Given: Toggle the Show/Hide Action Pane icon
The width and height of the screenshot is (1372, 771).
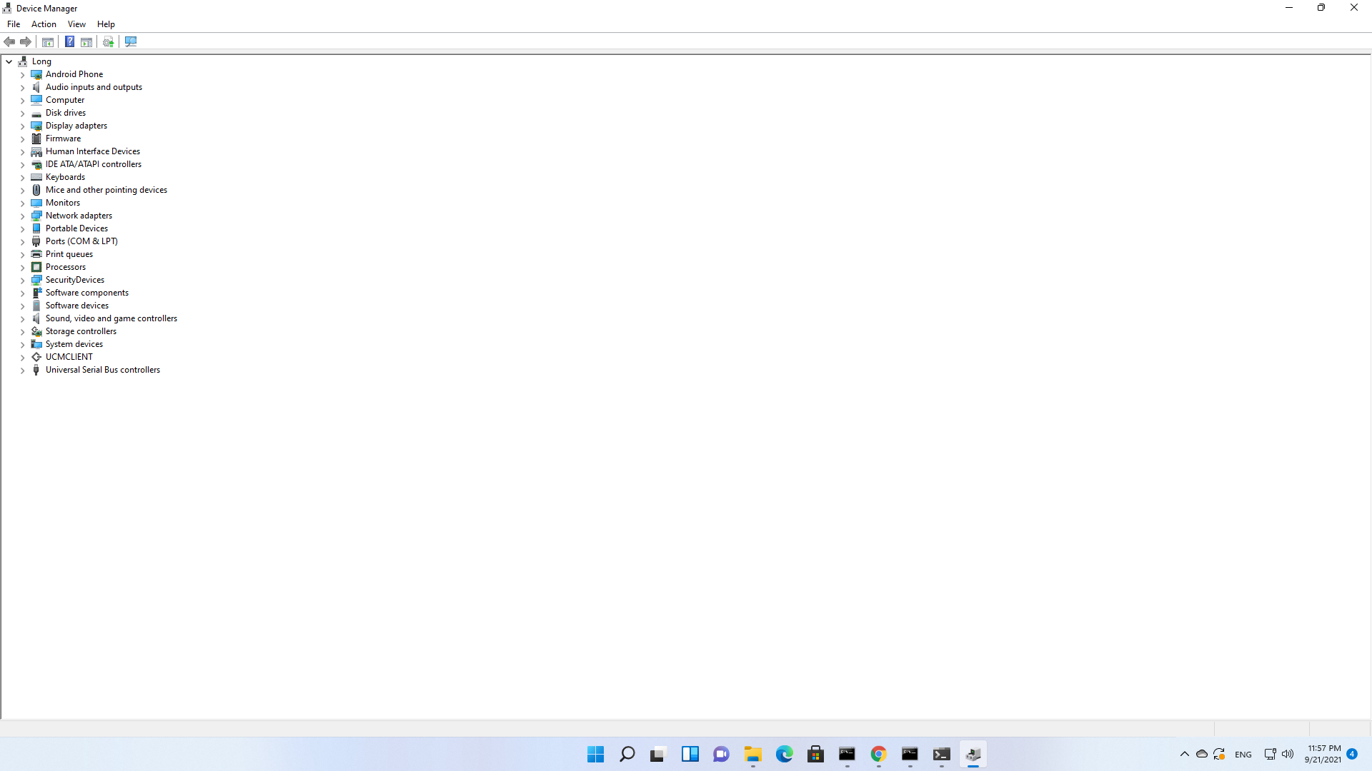Looking at the screenshot, I should (86, 41).
